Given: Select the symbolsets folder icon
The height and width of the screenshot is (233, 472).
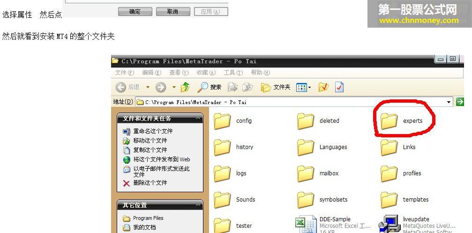Looking at the screenshot, I should (306, 200).
